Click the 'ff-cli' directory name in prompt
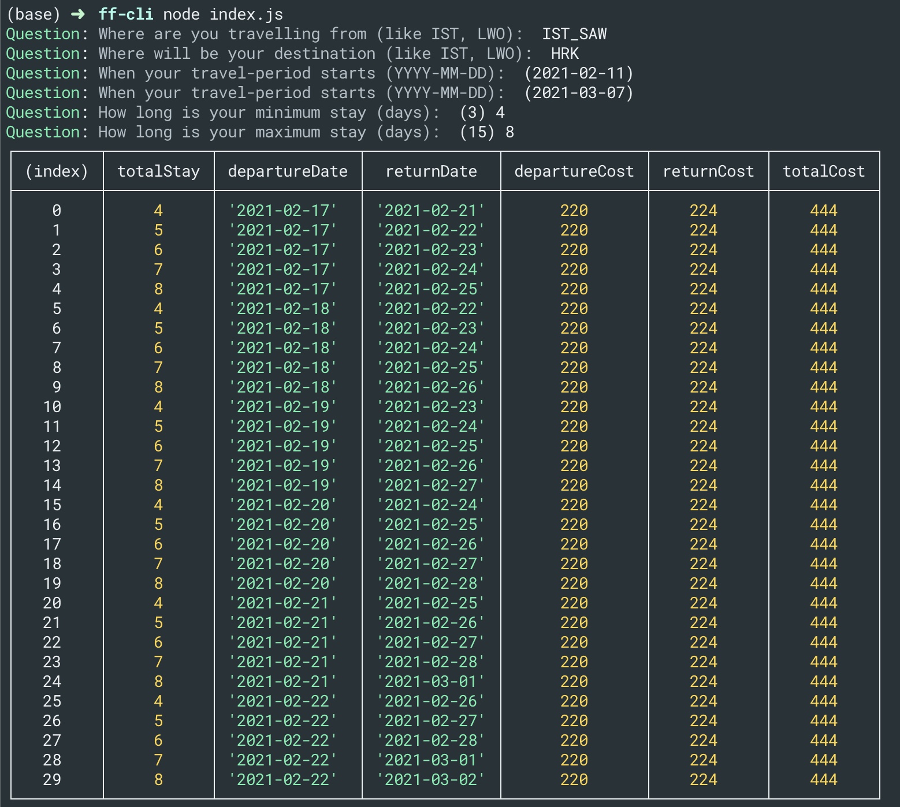 [126, 14]
